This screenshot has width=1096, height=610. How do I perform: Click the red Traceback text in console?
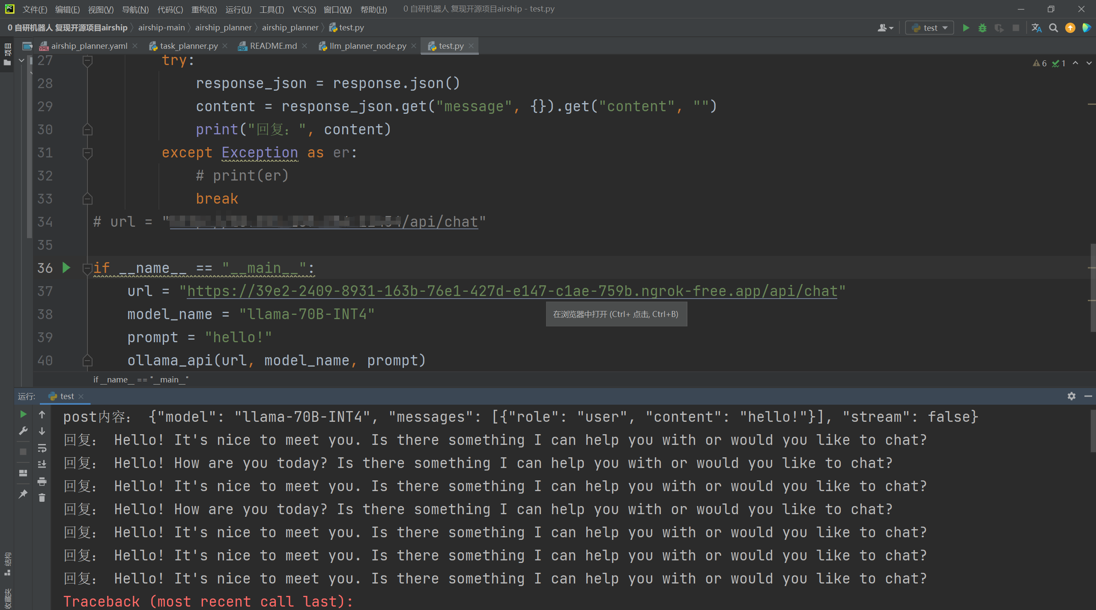[208, 601]
